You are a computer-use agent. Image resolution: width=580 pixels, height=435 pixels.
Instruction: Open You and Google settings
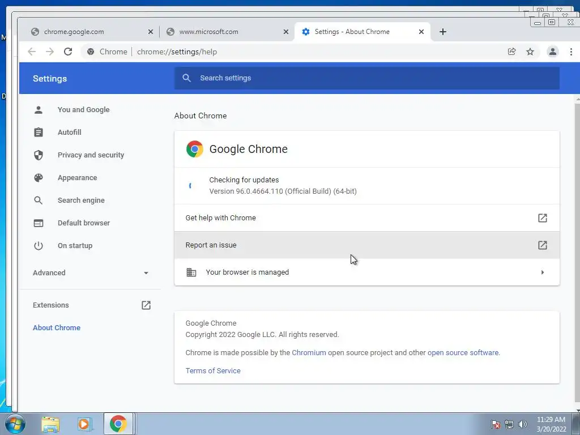(83, 110)
